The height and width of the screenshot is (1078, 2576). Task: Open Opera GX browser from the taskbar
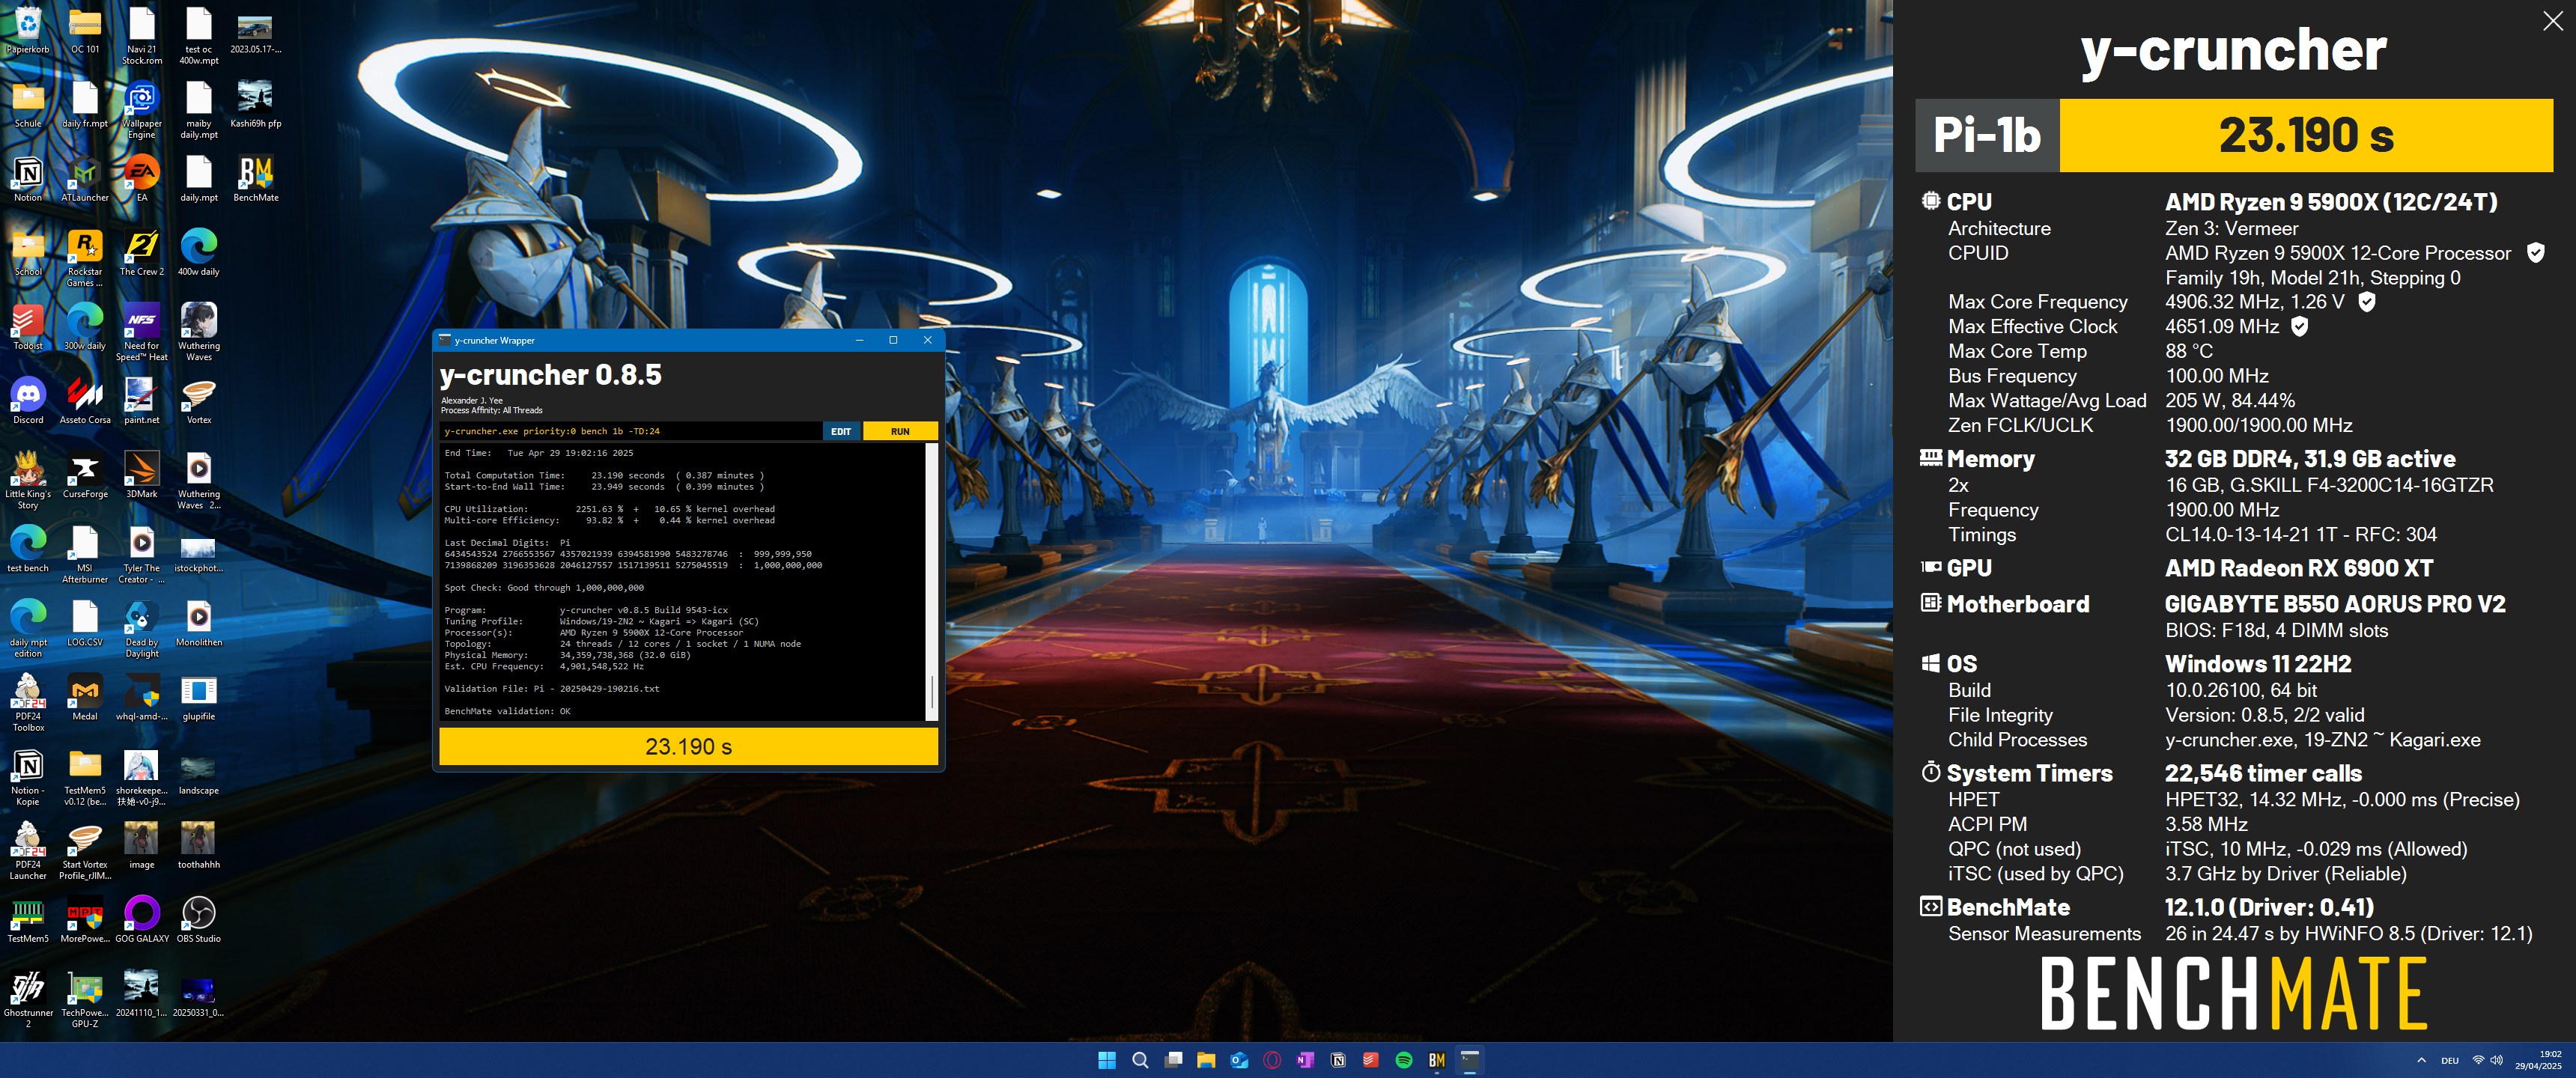coord(1272,1060)
